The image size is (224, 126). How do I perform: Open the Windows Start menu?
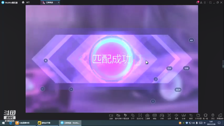coord(3,123)
